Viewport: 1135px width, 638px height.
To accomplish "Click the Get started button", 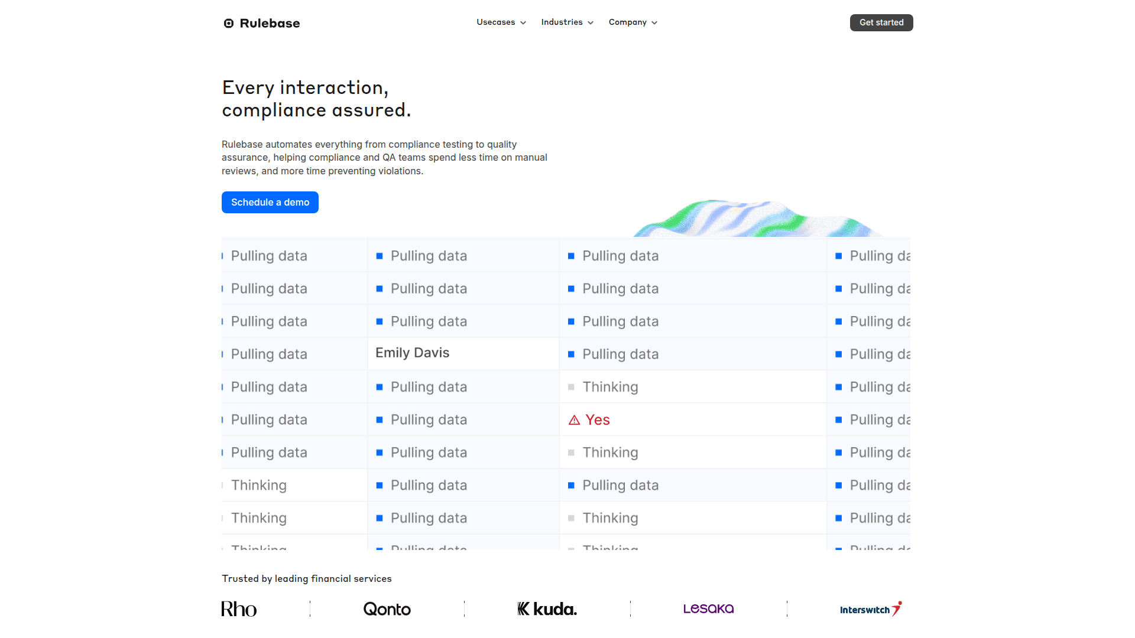I will [x=881, y=22].
